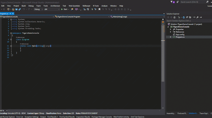
Task: Click the plus split icon above the scrollbar
Action: tap(163, 19)
